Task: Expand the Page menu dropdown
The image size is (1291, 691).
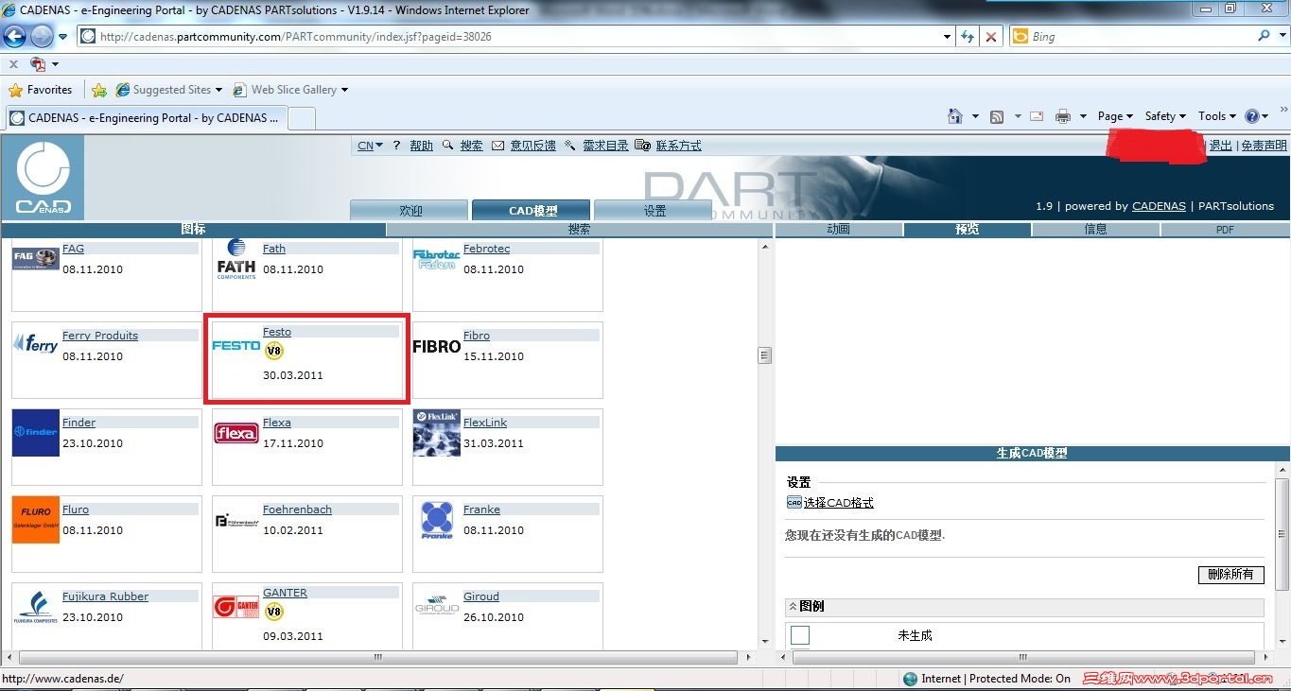Action: [x=1116, y=116]
